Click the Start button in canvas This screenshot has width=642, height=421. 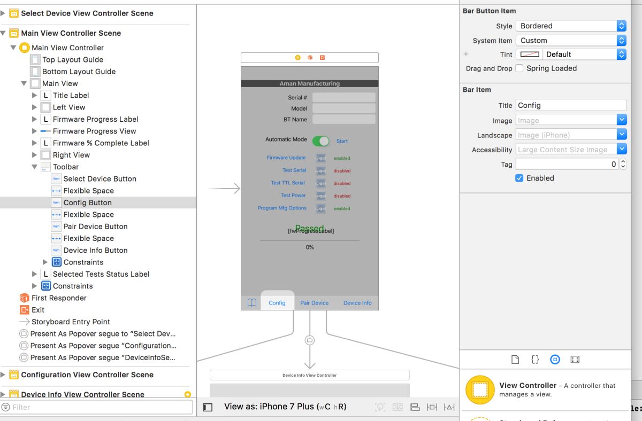pos(342,141)
